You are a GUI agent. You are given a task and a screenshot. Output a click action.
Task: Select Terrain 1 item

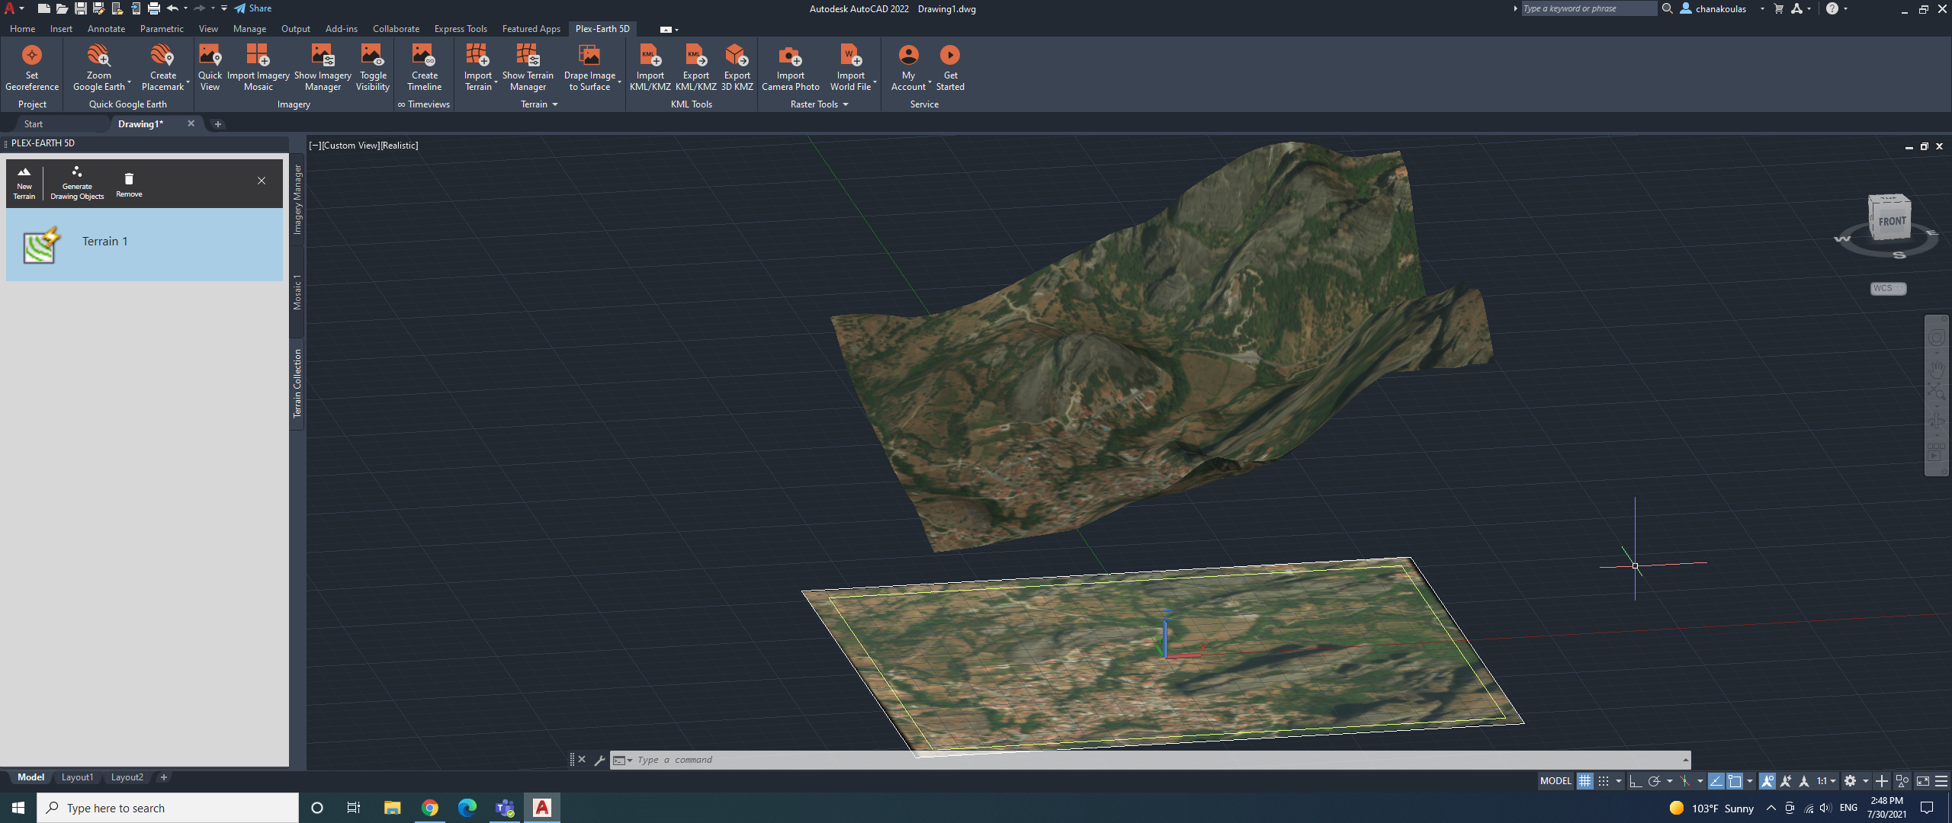click(144, 245)
